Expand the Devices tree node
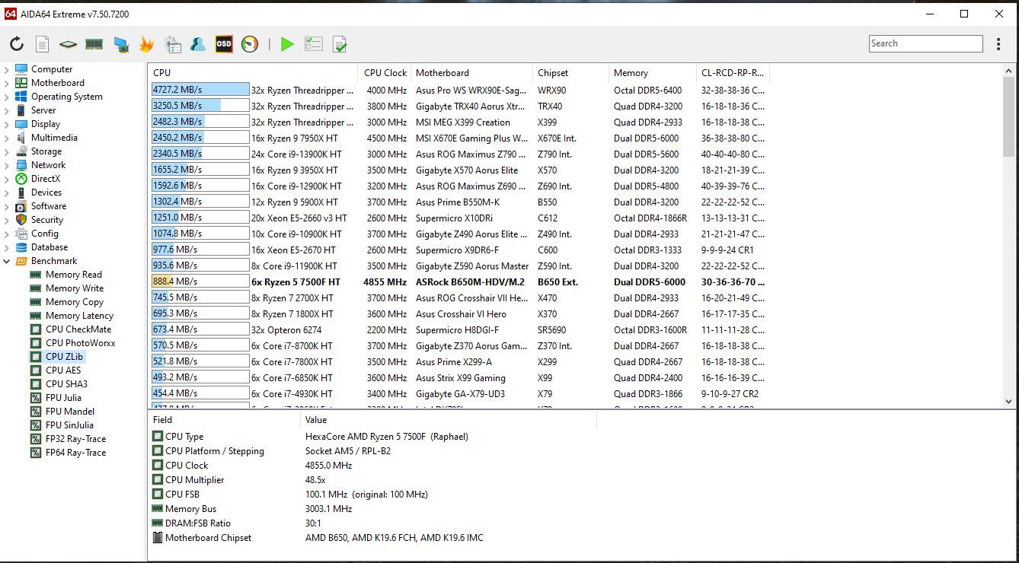This screenshot has width=1019, height=563. coord(7,192)
